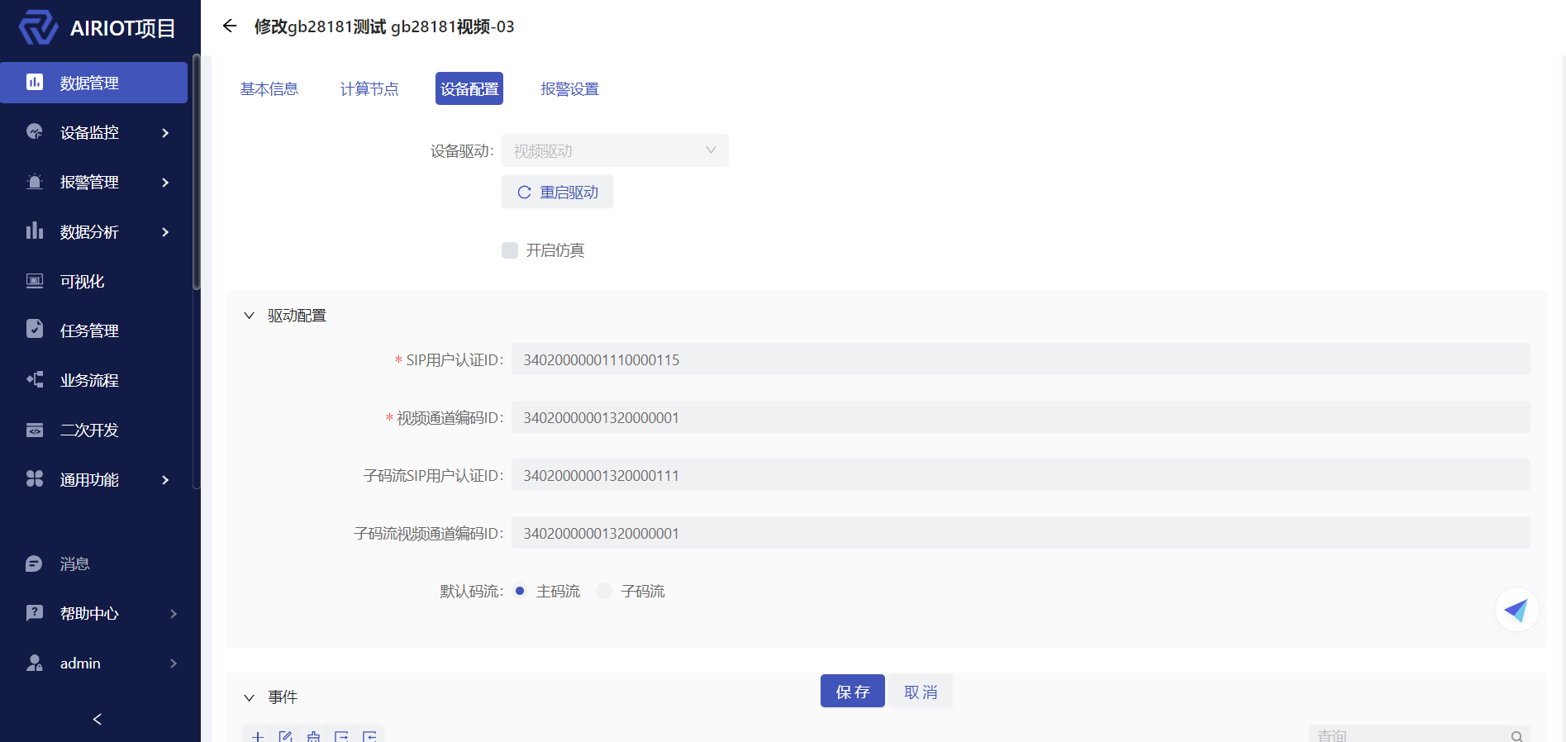Screen dimensions: 1566x742
Task: Enable the 开启仿真 checkbox
Action: point(510,250)
